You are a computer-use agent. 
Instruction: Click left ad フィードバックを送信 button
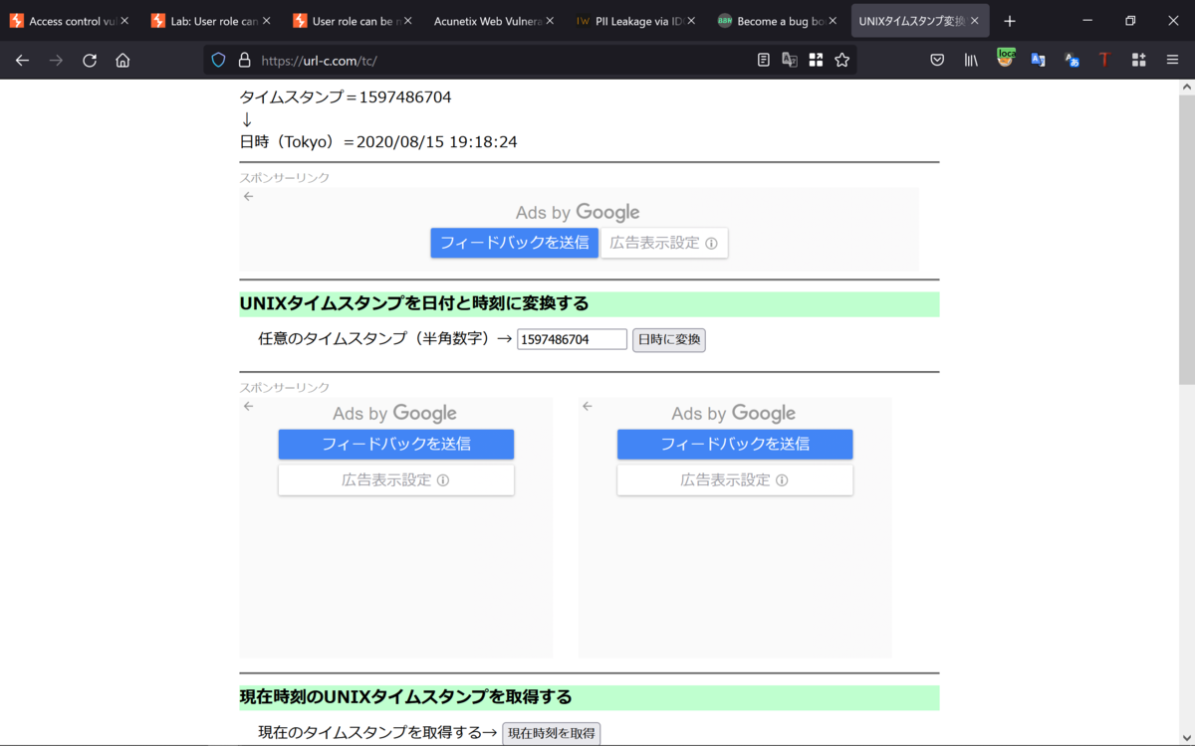(396, 444)
